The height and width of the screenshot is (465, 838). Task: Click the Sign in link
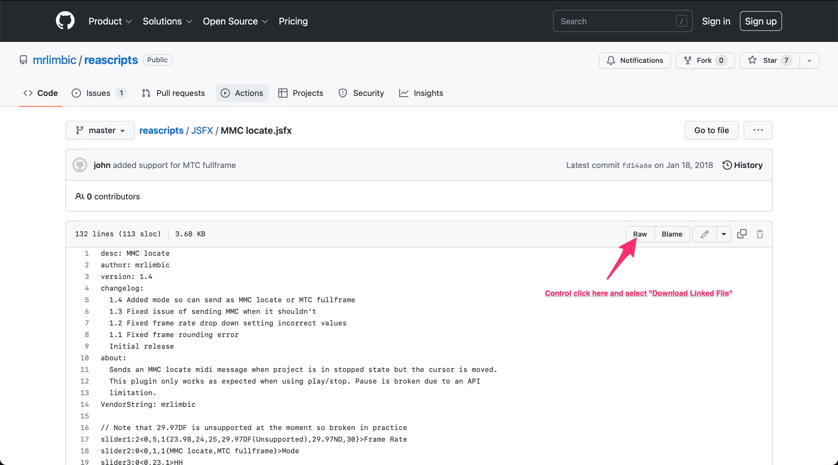point(716,21)
